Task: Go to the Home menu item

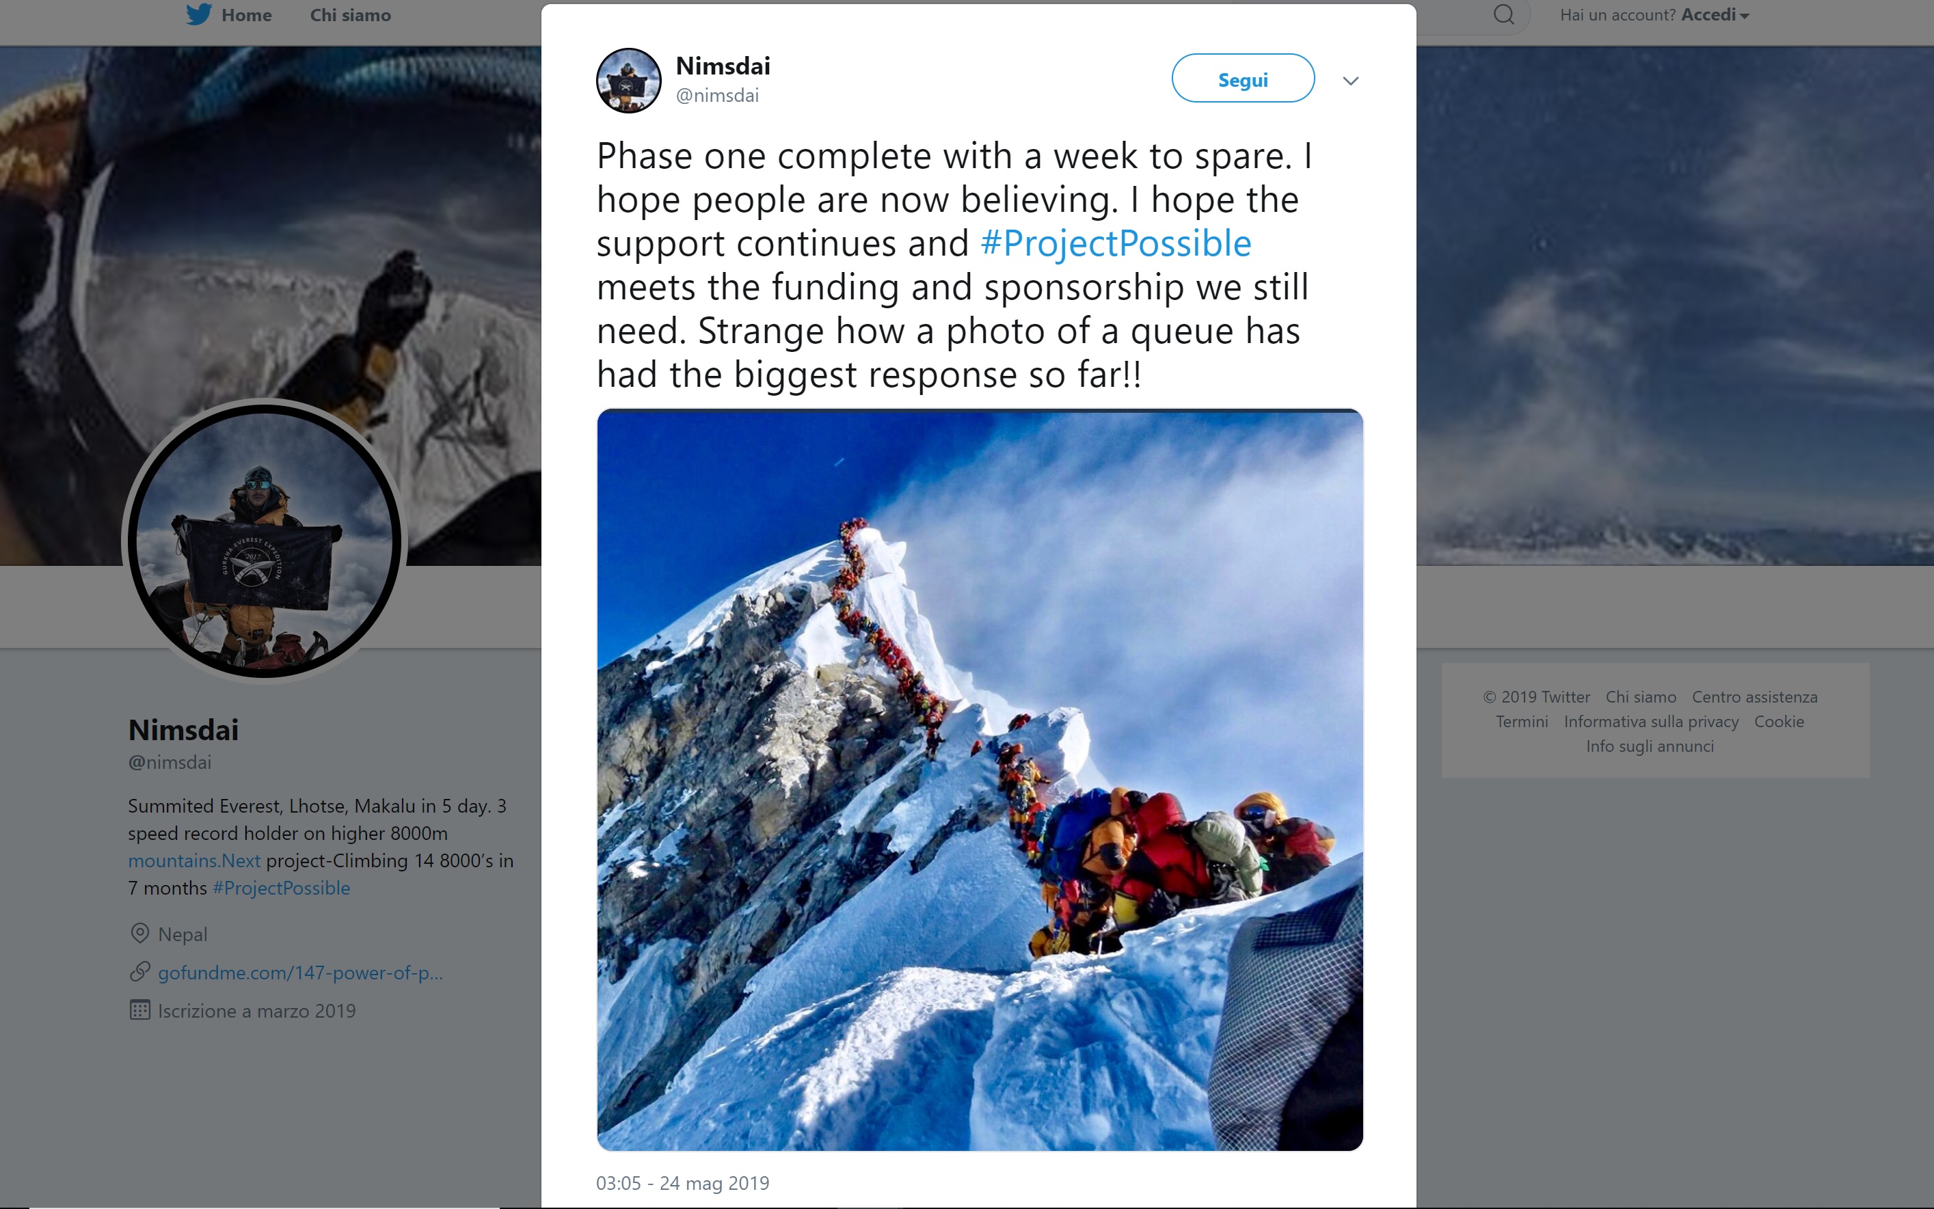Action: 246,15
